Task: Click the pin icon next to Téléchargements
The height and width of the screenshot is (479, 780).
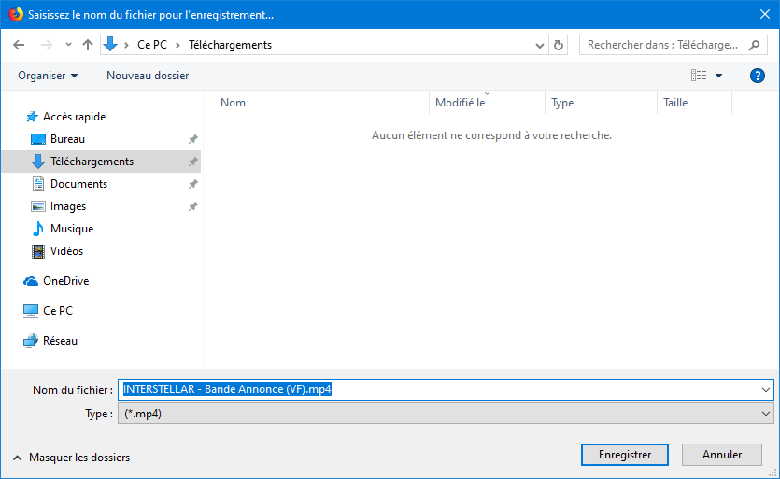Action: pos(193,162)
